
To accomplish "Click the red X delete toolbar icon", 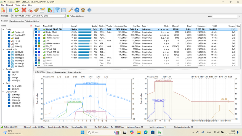I will [24, 10].
